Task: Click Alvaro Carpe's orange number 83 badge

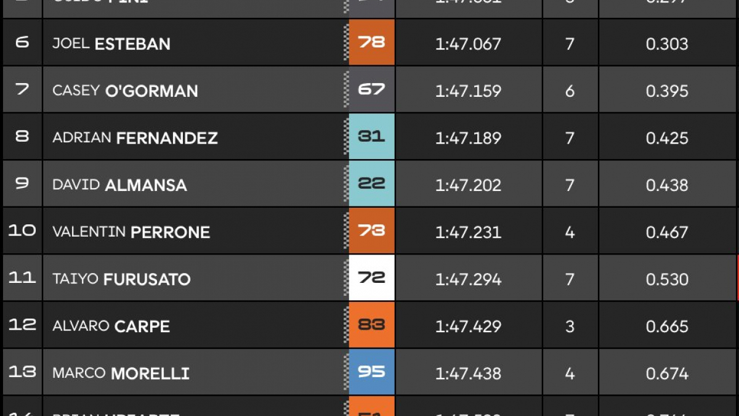Action: click(371, 325)
